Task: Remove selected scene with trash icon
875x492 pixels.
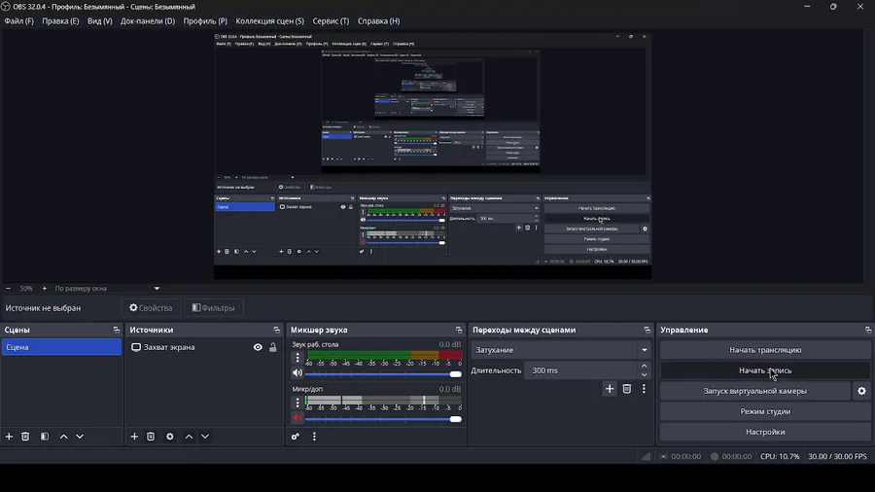Action: tap(25, 437)
